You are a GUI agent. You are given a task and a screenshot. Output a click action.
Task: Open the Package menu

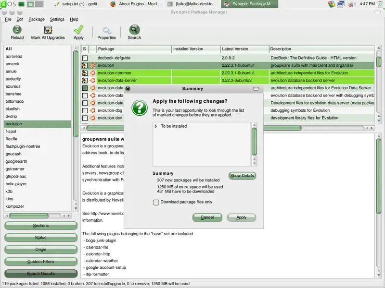click(x=37, y=19)
